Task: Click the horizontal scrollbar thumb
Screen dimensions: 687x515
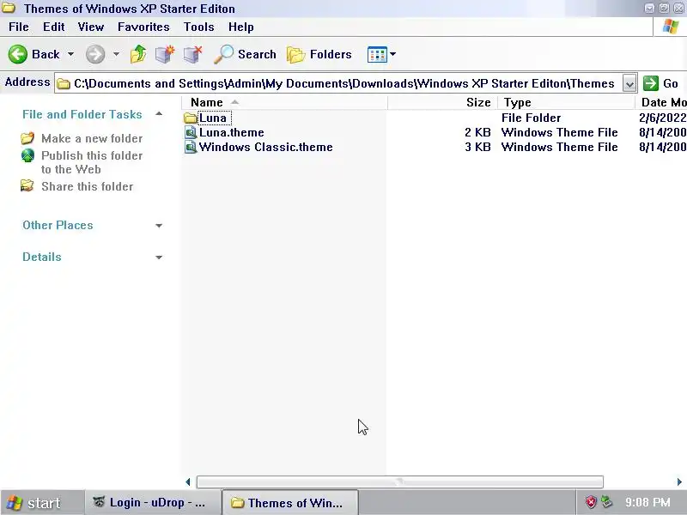Action: coord(399,482)
